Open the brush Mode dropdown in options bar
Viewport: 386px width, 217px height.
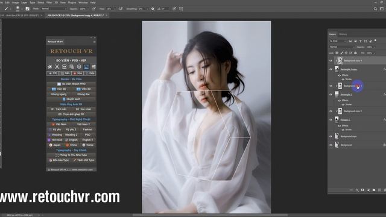(54, 8)
